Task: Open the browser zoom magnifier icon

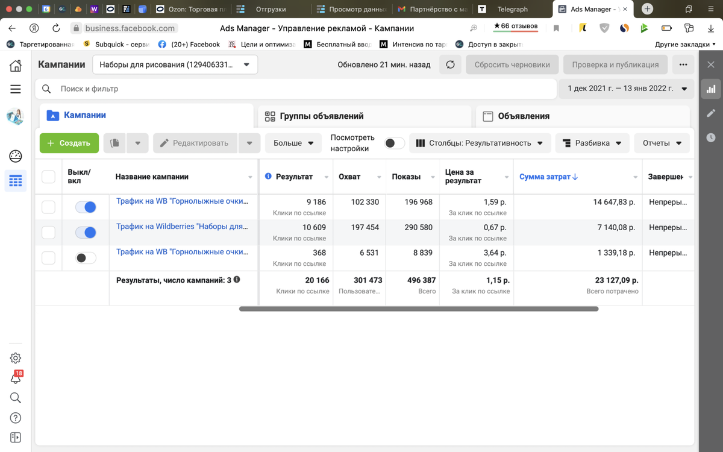Action: pyautogui.click(x=474, y=28)
